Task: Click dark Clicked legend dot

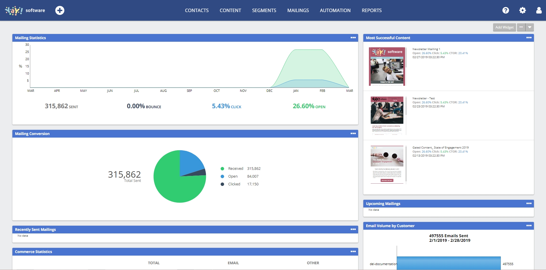Action: 222,184
